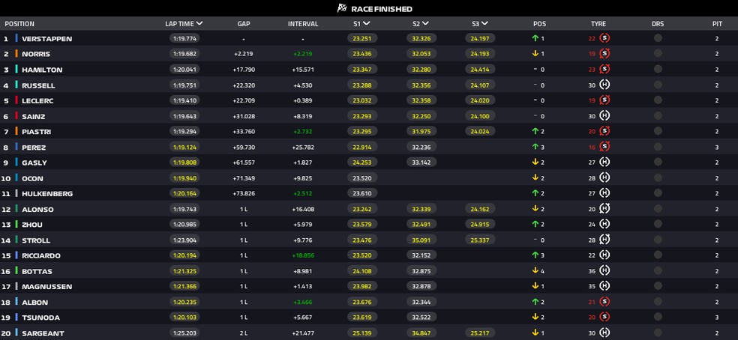This screenshot has width=738, height=340.
Task: Toggle the DRS indicator for Verstappen
Action: click(x=658, y=38)
